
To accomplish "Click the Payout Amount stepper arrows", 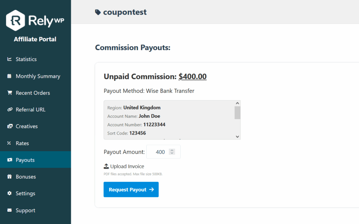I will click(x=172, y=152).
